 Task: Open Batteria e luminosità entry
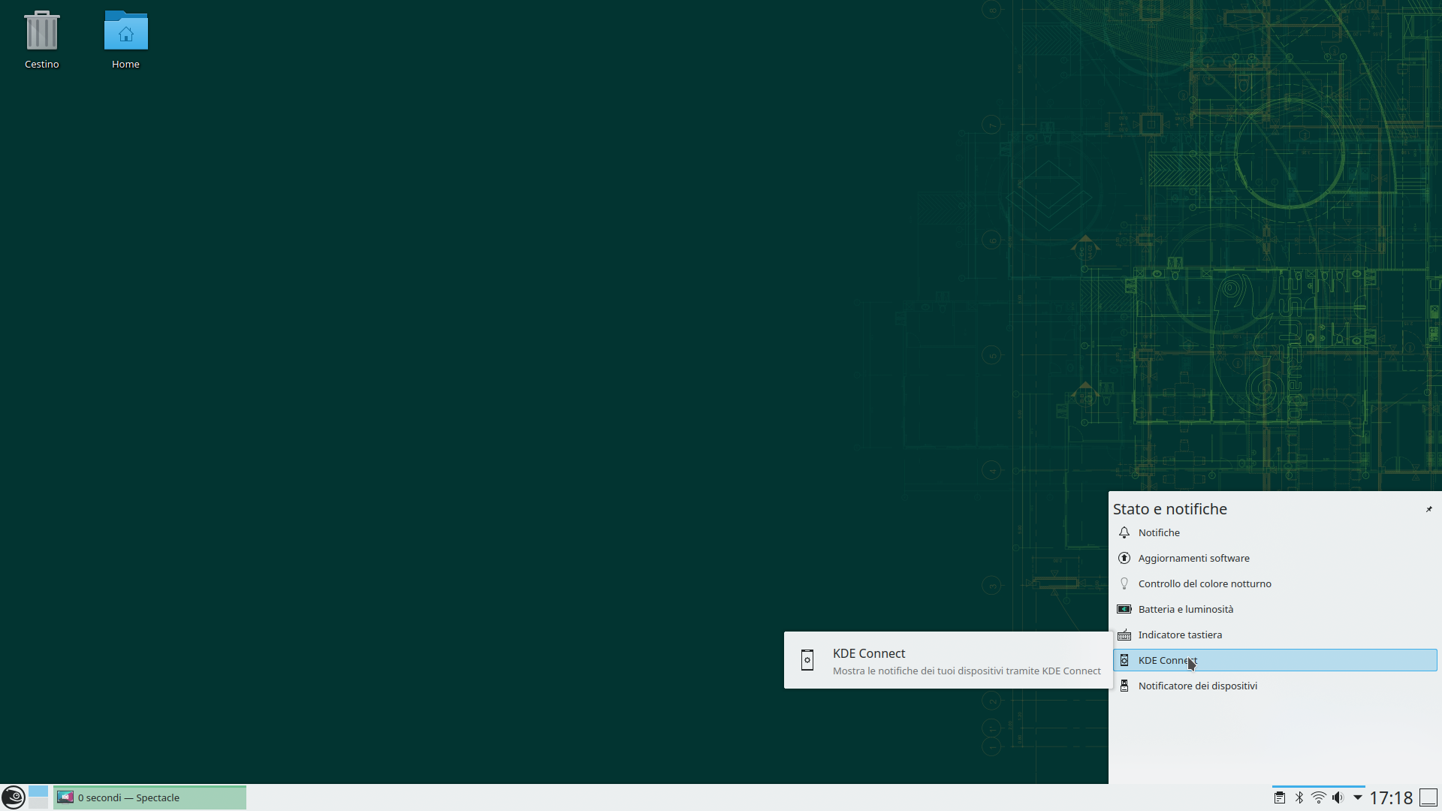[1185, 609]
